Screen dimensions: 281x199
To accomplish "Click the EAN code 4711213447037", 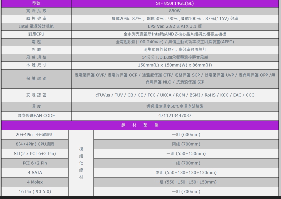I will [175, 116].
